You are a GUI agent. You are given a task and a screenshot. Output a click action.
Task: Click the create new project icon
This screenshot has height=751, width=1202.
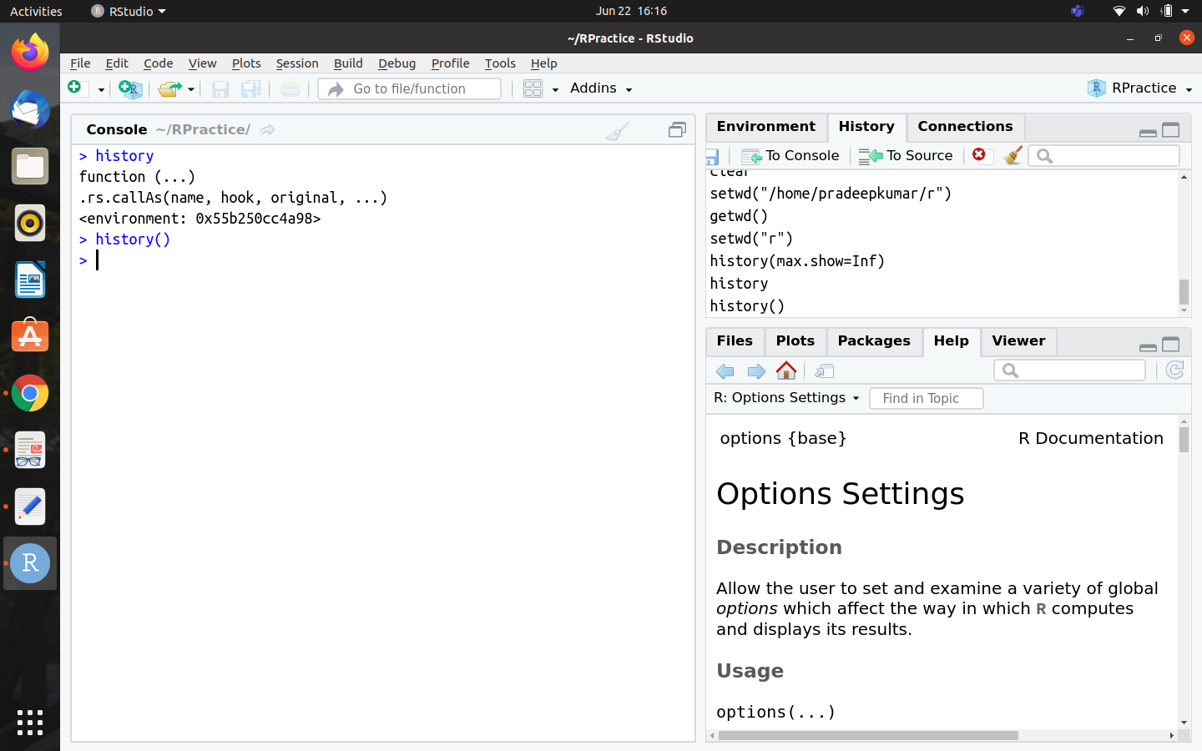tap(130, 89)
